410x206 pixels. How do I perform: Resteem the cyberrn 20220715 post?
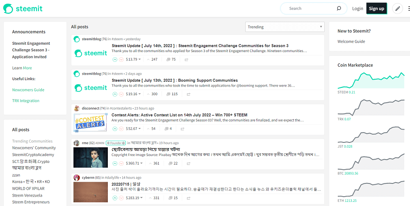point(188,198)
